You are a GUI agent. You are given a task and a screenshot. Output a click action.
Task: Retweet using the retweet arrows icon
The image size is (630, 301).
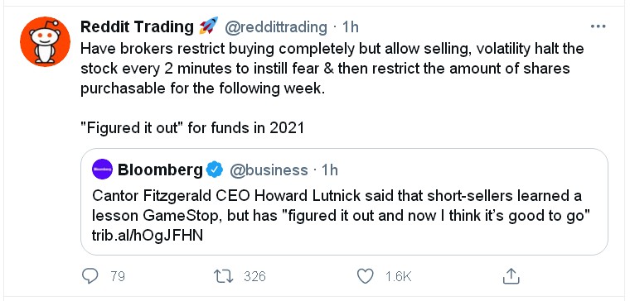tap(223, 276)
